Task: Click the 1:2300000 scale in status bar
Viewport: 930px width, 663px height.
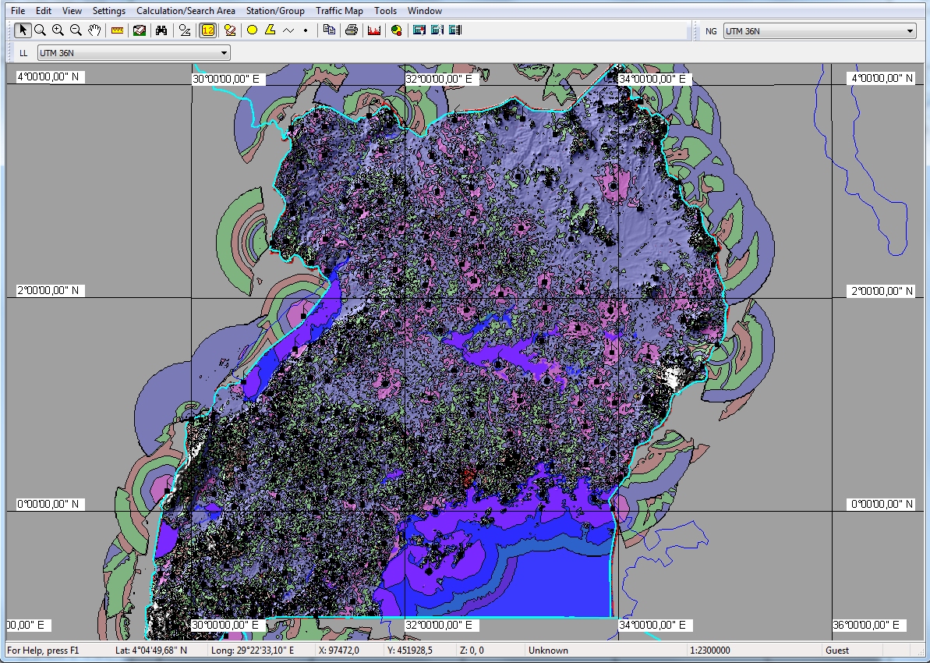Action: (x=710, y=651)
